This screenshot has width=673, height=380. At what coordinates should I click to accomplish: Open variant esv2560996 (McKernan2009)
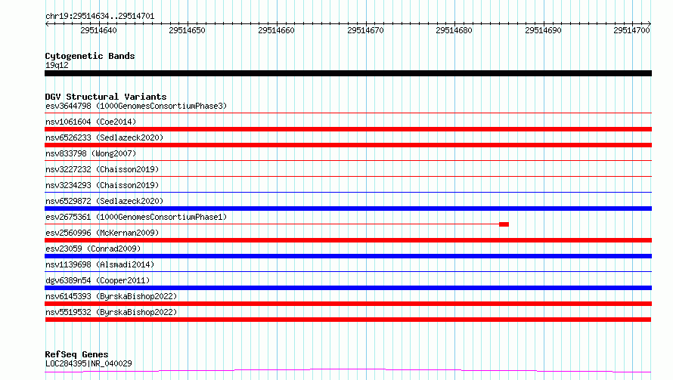click(x=102, y=233)
